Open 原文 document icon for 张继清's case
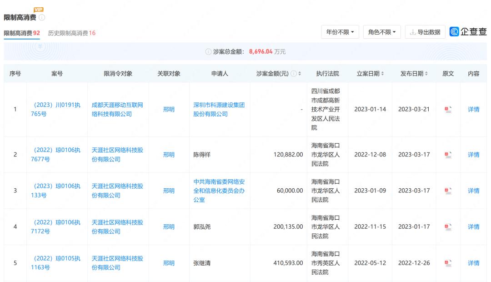 pyautogui.click(x=447, y=263)
